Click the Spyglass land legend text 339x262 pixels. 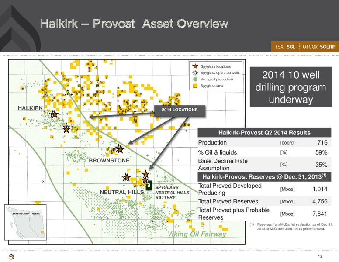212,86
